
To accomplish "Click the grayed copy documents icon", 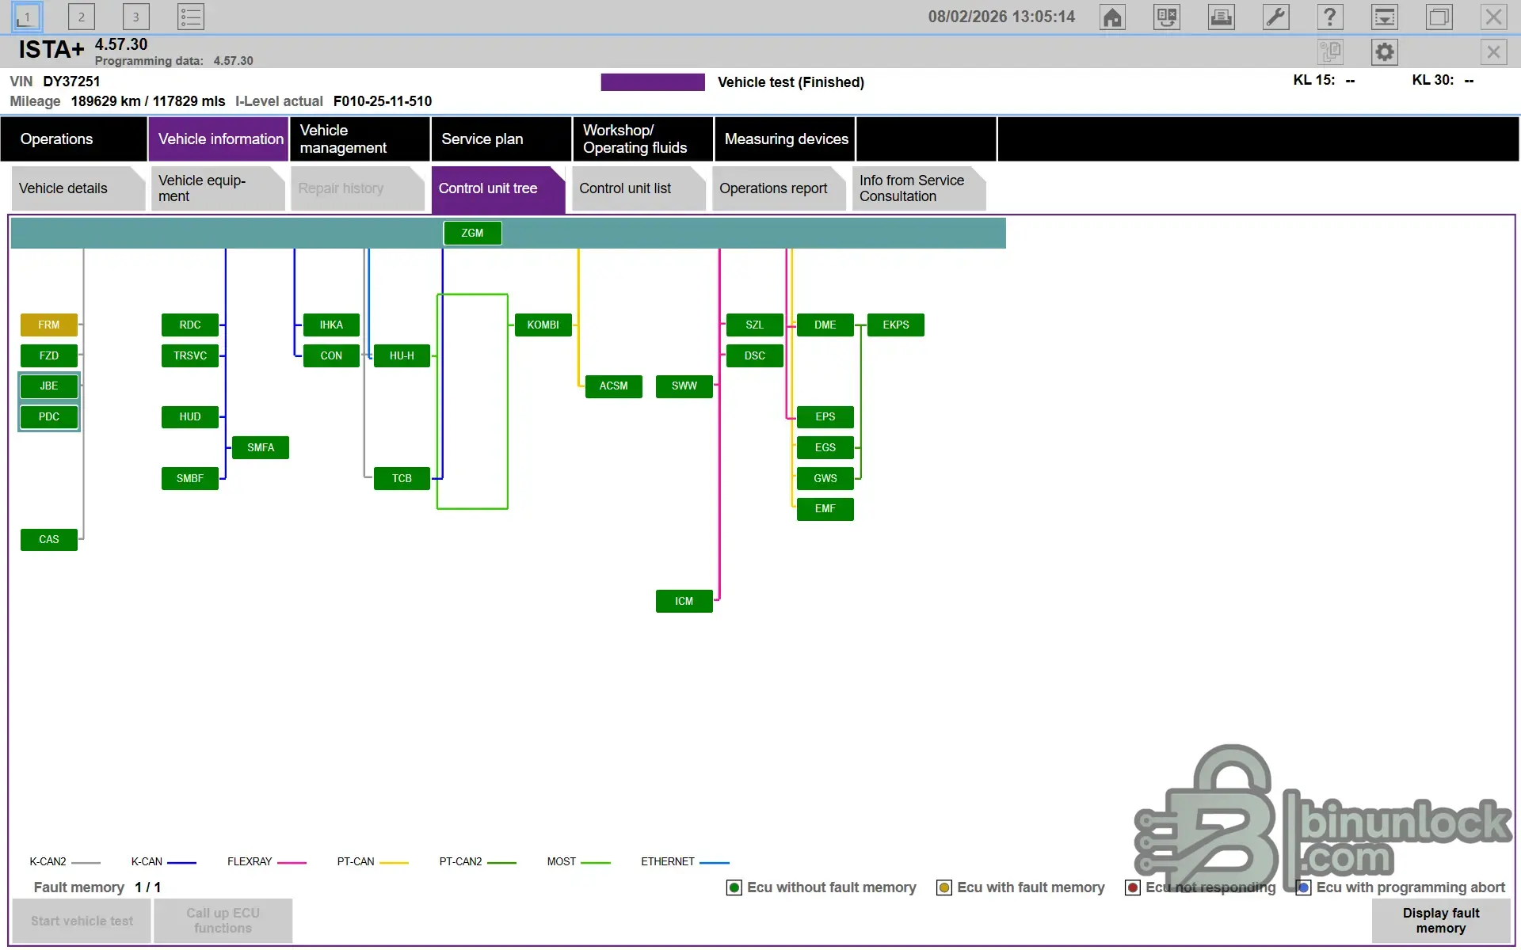I will pyautogui.click(x=1330, y=52).
